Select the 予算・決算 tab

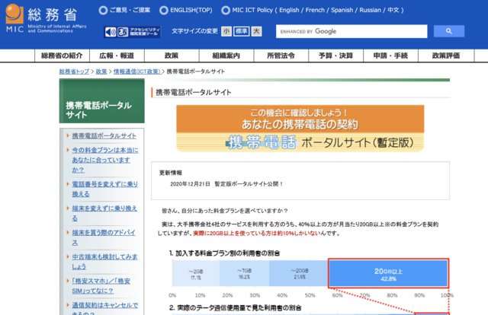(335, 56)
